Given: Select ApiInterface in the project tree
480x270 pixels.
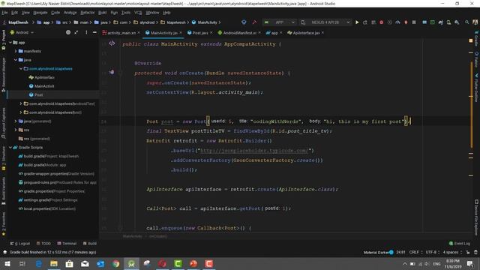Looking at the screenshot, I should [42, 77].
